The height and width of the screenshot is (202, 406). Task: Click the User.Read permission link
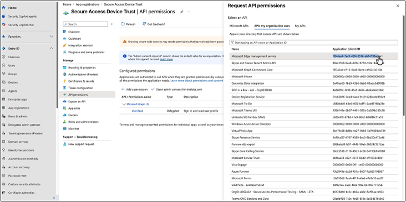[x=137, y=111]
